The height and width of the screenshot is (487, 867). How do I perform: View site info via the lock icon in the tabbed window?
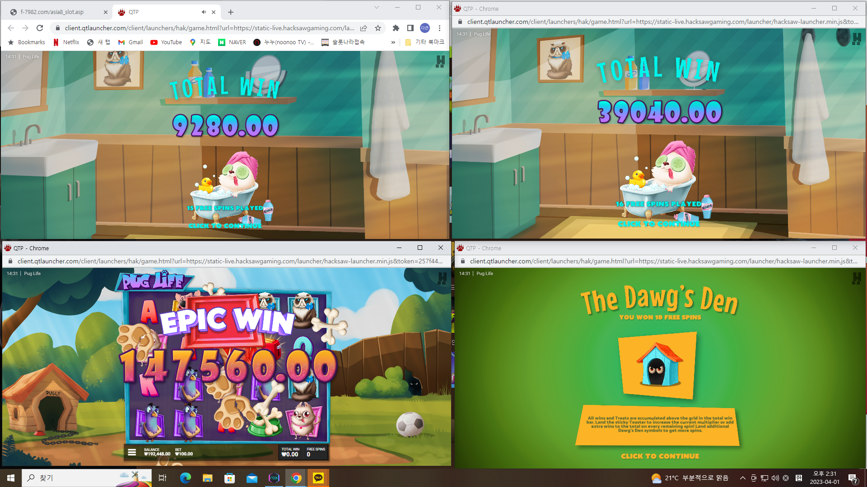click(x=58, y=28)
